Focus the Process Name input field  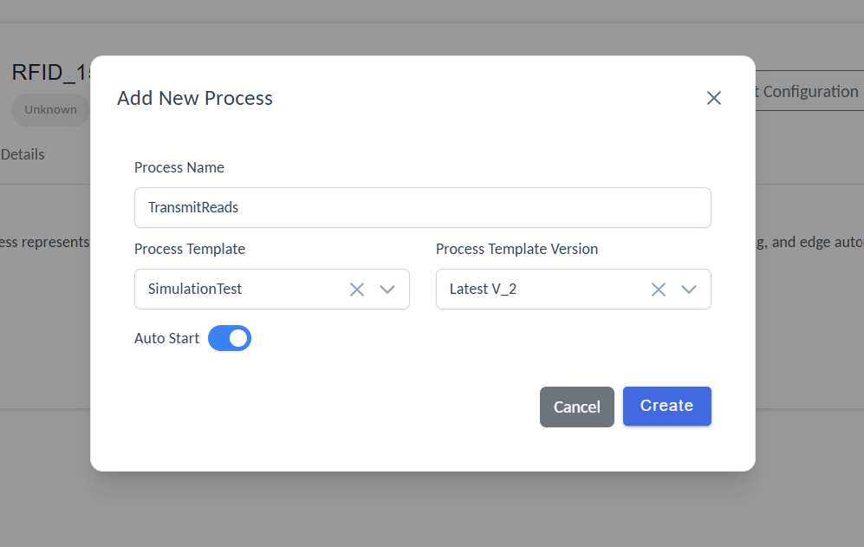coord(422,208)
